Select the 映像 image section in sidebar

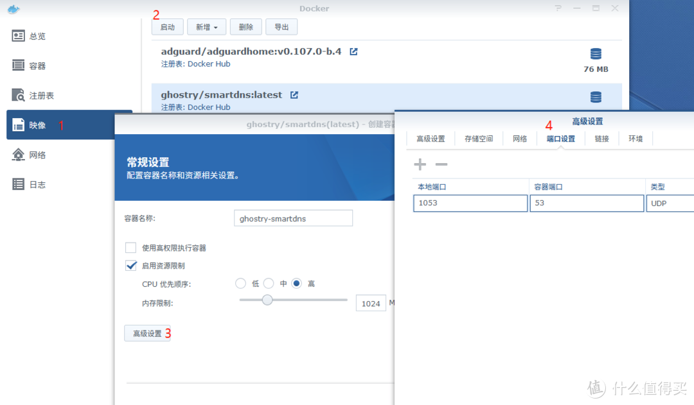69,125
